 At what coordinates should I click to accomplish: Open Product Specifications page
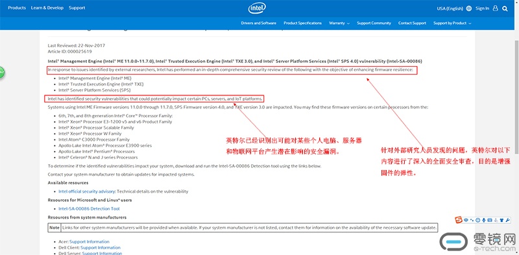[302, 23]
